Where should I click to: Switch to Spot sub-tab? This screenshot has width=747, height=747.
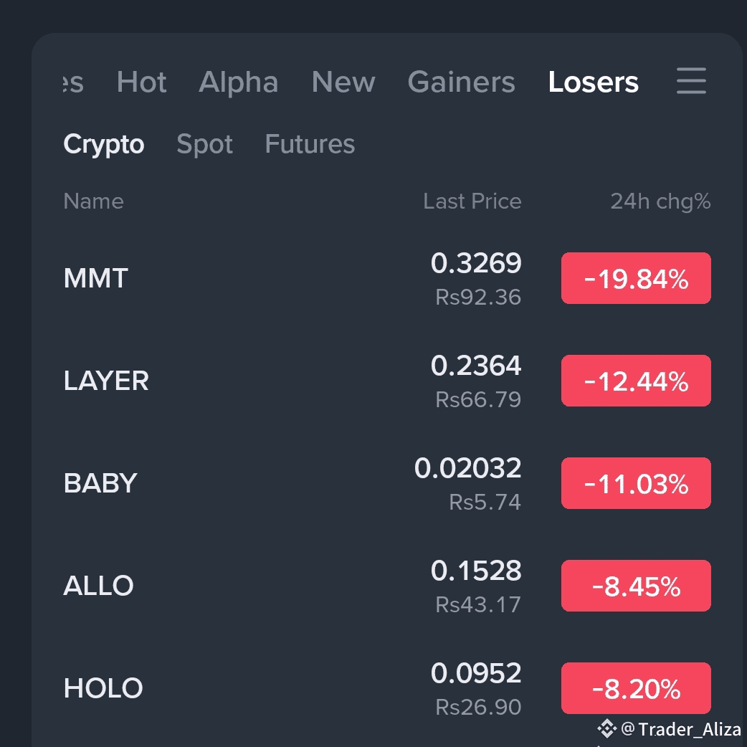[204, 144]
